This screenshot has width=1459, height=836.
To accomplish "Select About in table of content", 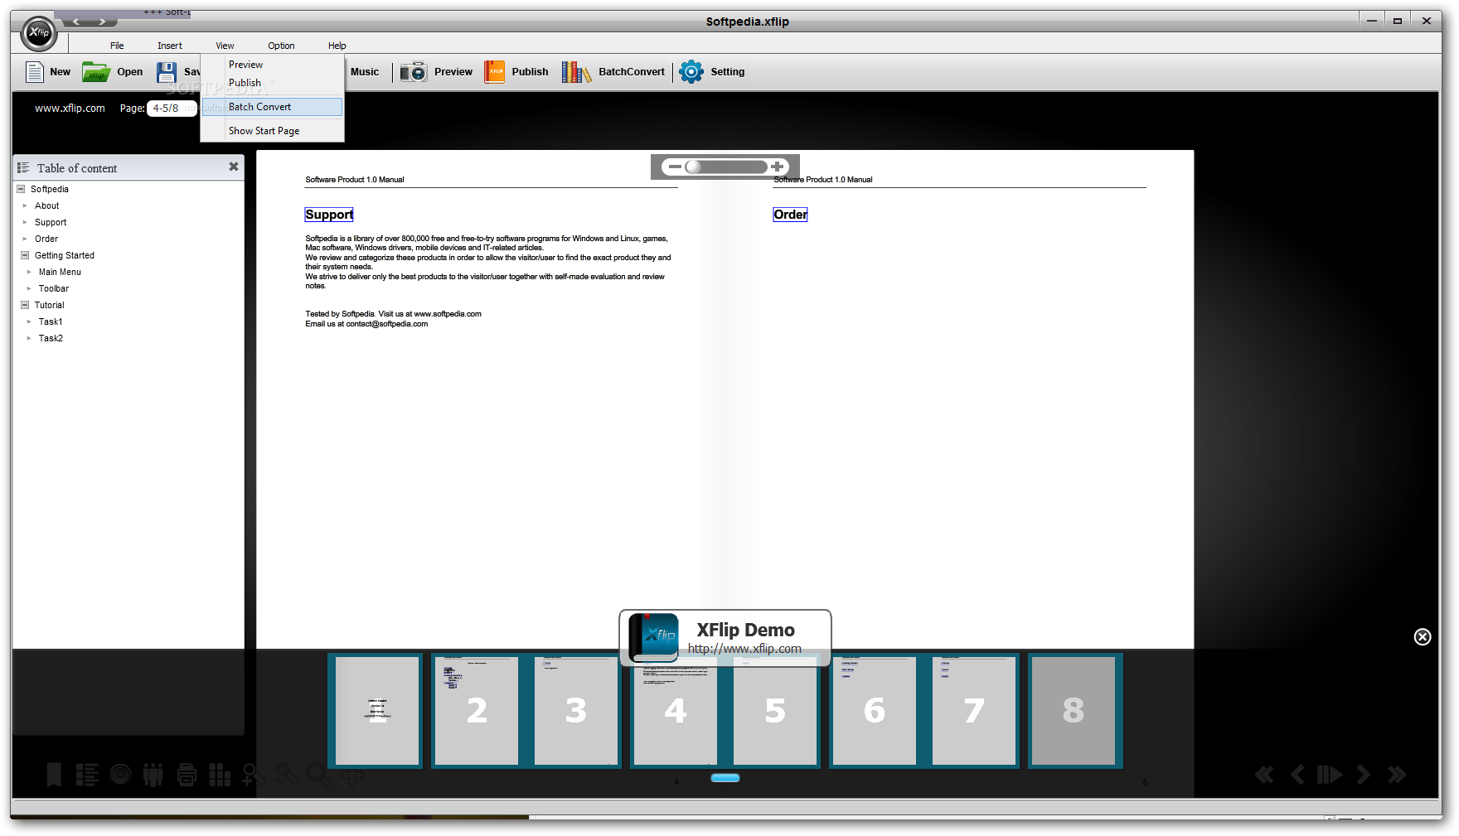I will point(46,205).
